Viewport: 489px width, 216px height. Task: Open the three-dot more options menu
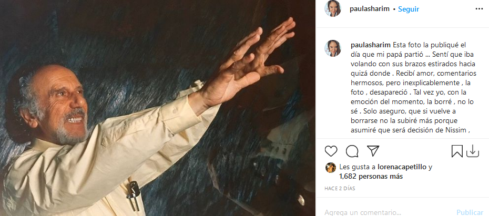(478, 9)
